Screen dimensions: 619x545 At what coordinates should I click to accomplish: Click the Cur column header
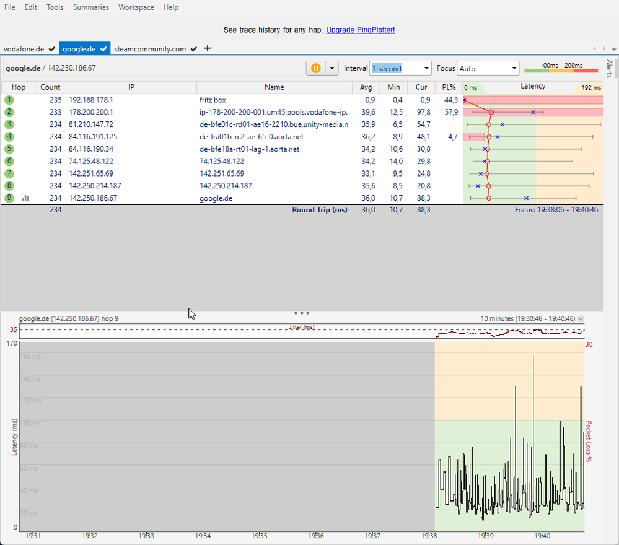[x=421, y=87]
